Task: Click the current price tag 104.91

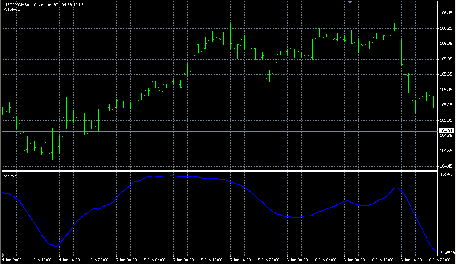Action: pyautogui.click(x=445, y=131)
